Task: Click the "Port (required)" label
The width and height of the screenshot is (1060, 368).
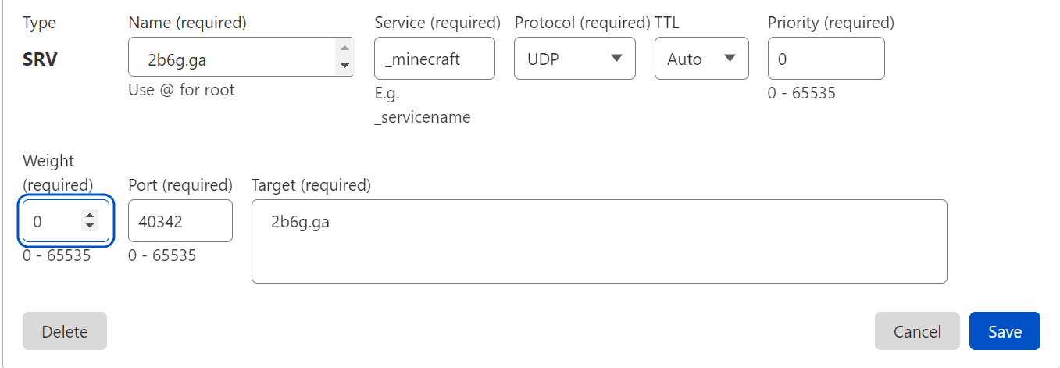Action: point(180,185)
